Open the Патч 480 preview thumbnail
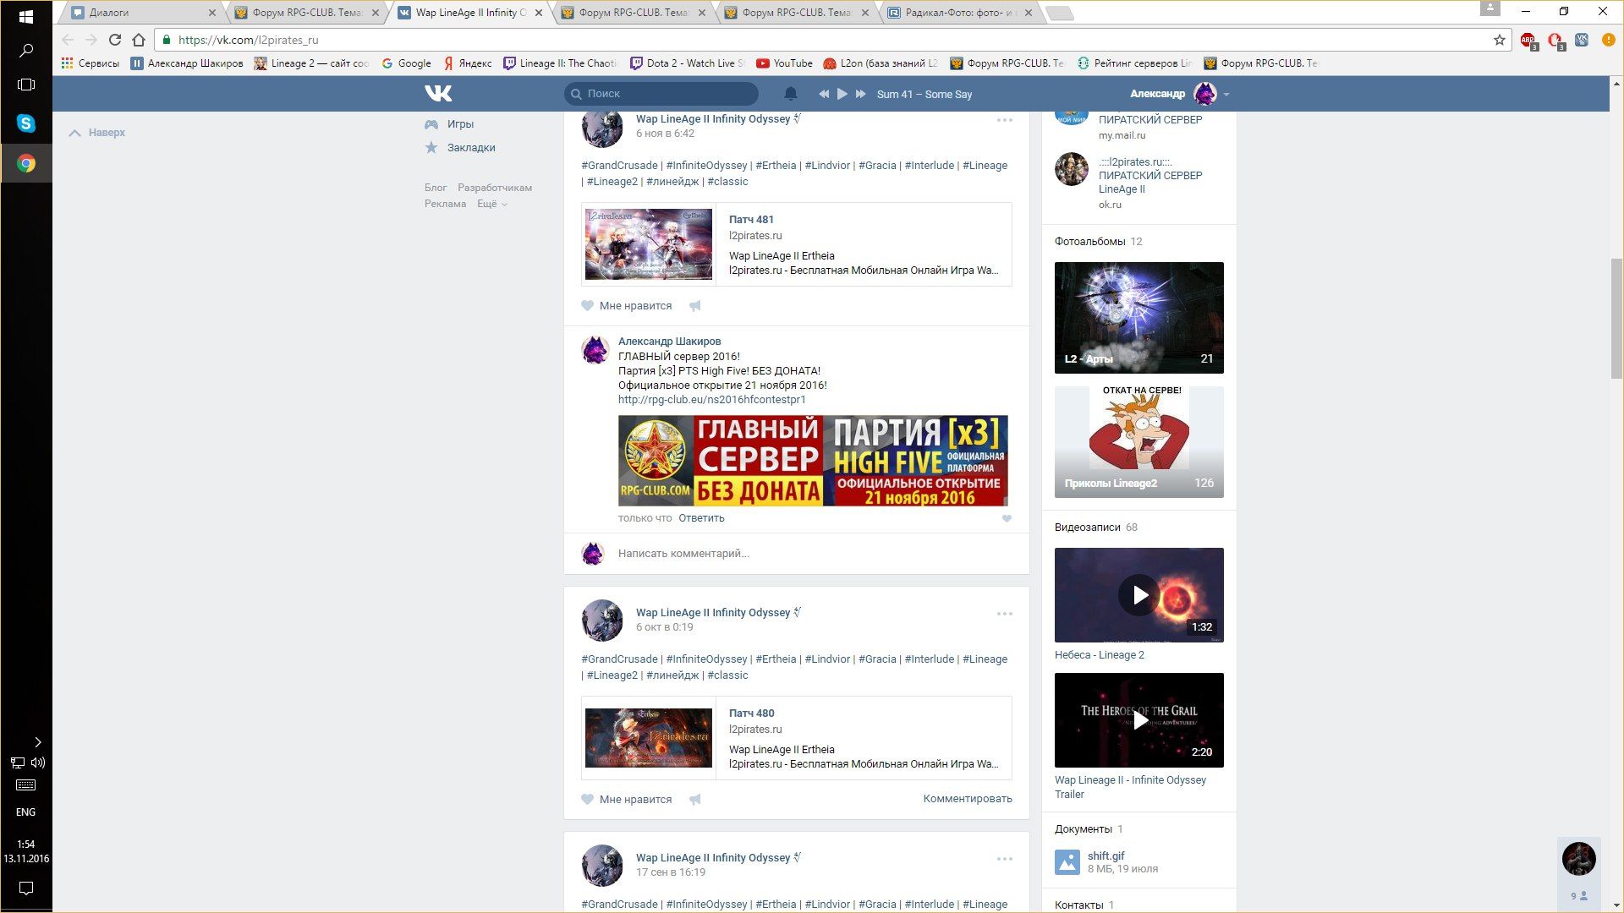 649,738
